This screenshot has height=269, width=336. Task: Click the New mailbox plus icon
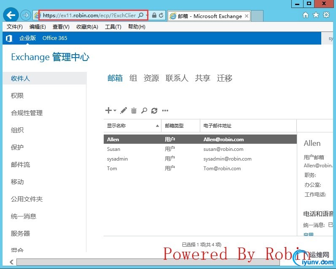coord(108,111)
